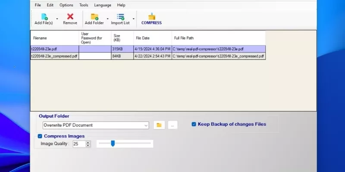The width and height of the screenshot is (345, 172).
Task: Click the Filename column header
Action: (x=55, y=38)
